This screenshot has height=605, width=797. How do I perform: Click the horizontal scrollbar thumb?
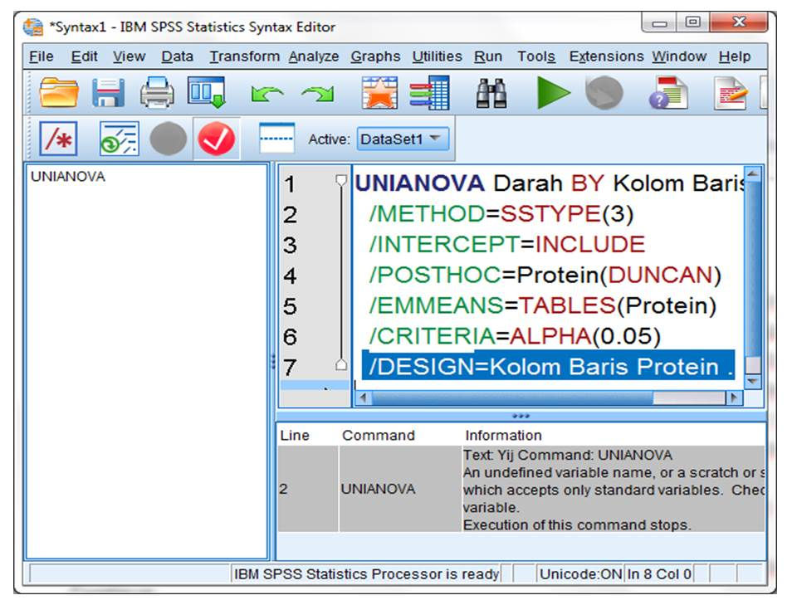(x=511, y=398)
